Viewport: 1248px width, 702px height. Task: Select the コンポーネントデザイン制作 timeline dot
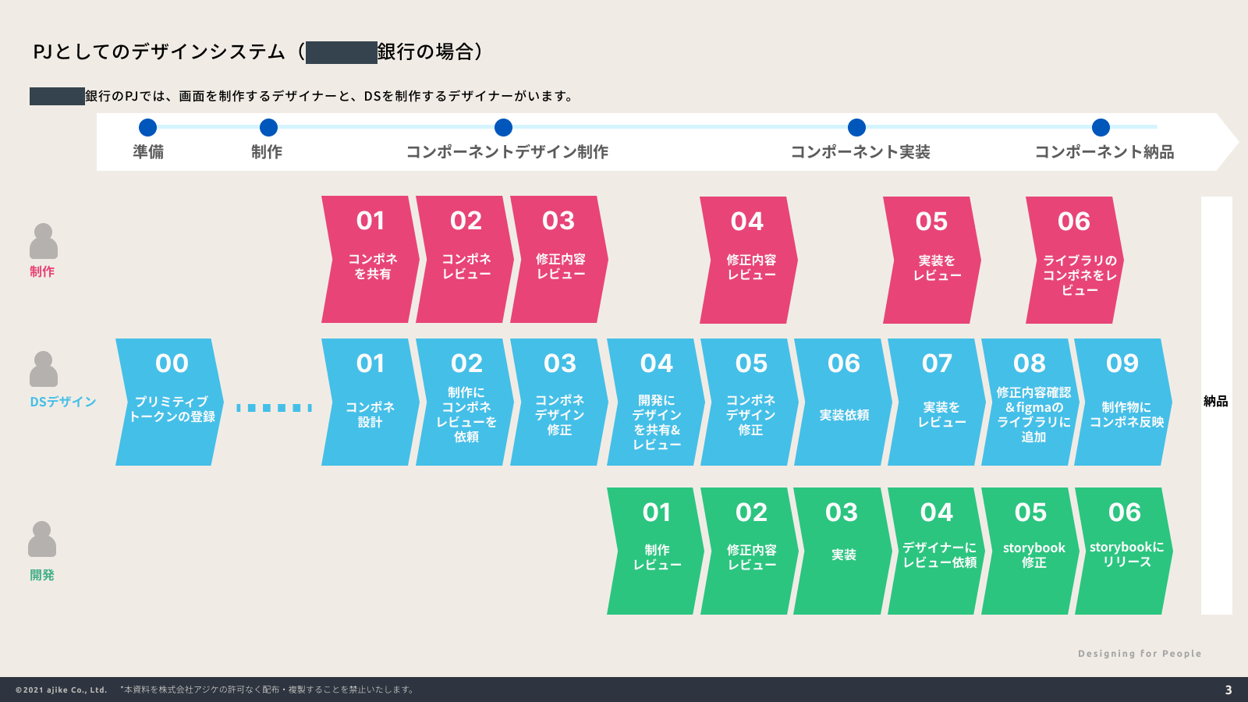pyautogui.click(x=504, y=127)
